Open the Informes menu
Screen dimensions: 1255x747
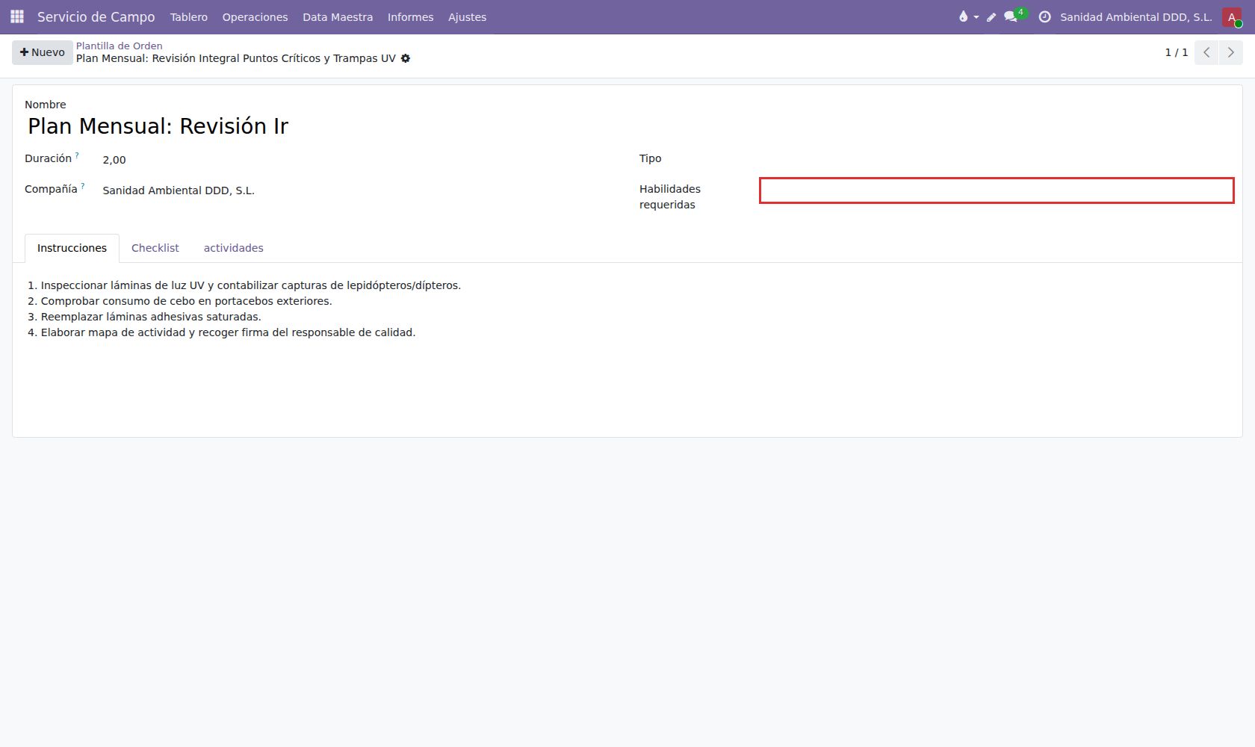click(410, 17)
